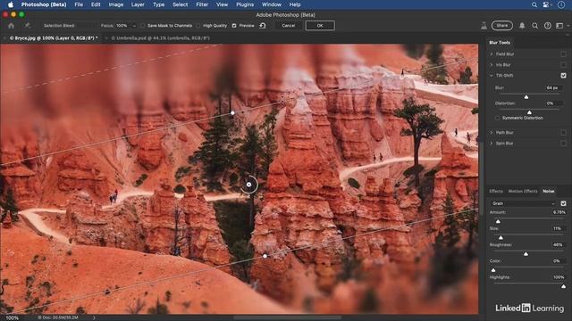572x321 pixels.
Task: Click the workspace layout icon
Action: (559, 26)
